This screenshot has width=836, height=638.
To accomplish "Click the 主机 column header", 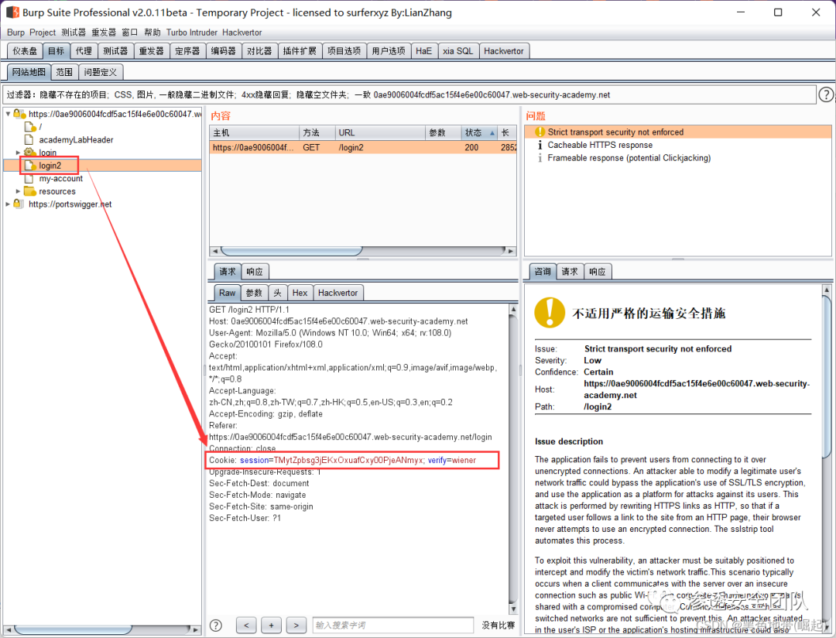I will 255,133.
